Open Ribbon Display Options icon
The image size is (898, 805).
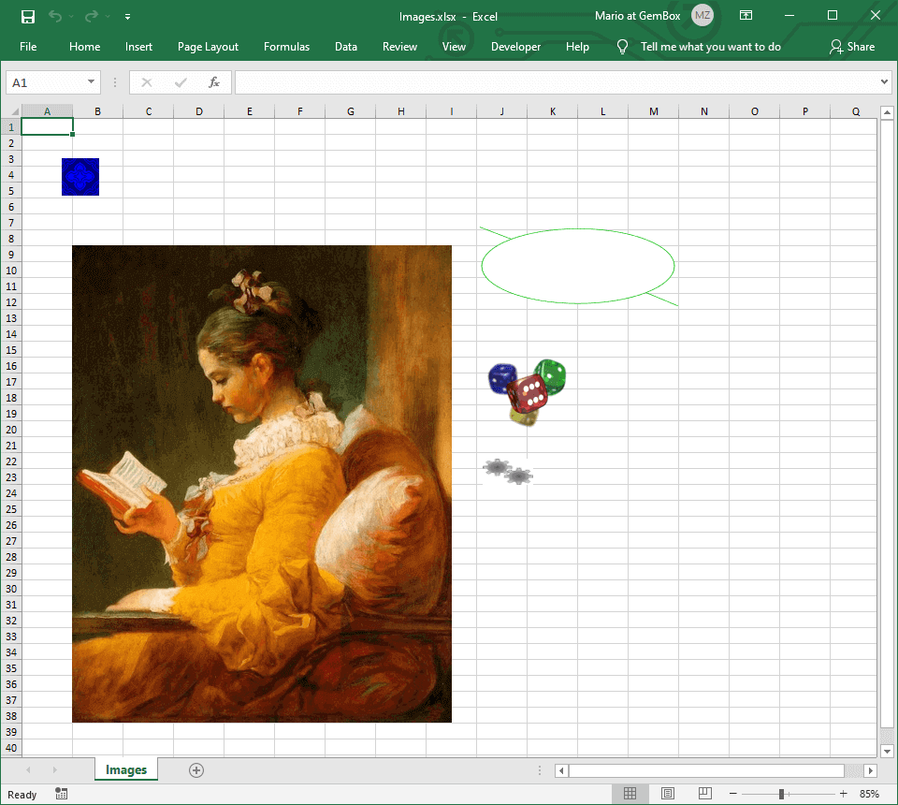746,16
